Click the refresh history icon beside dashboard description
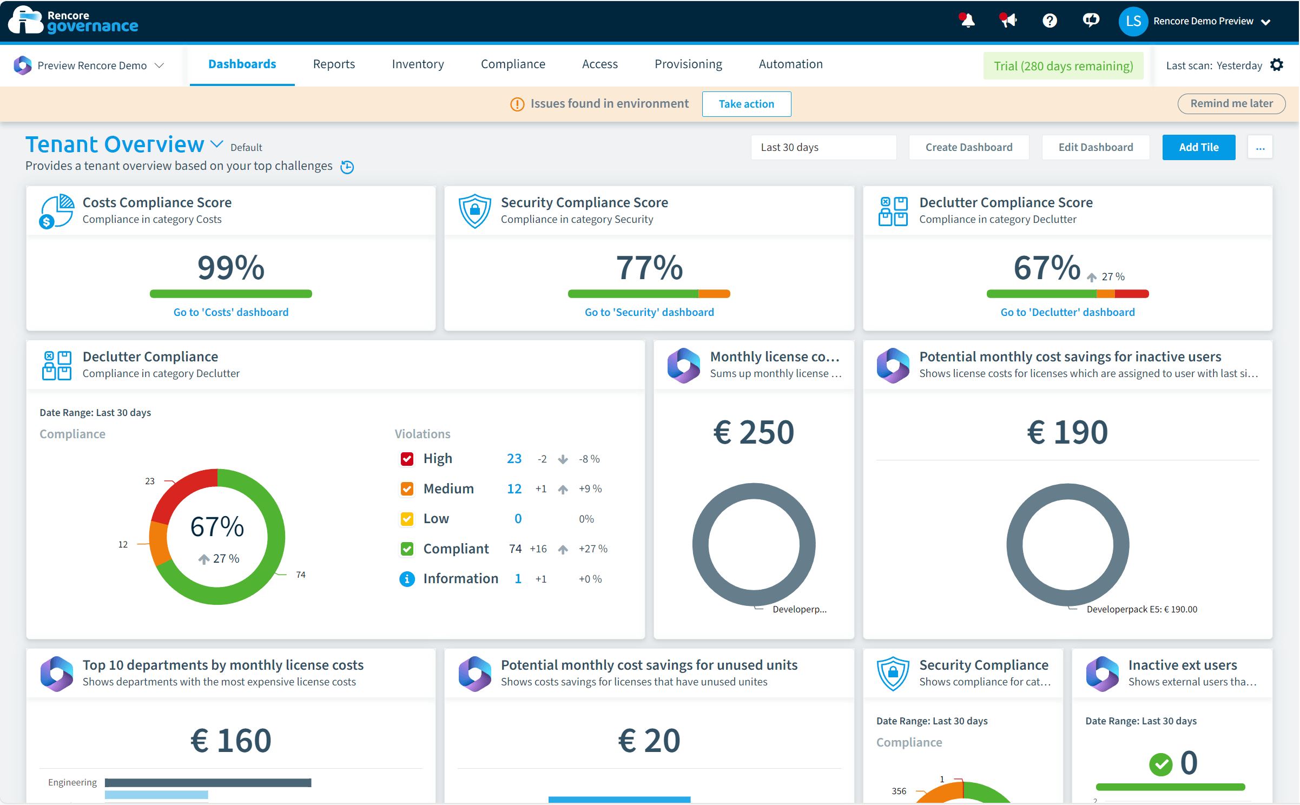The image size is (1300, 805). coord(347,167)
